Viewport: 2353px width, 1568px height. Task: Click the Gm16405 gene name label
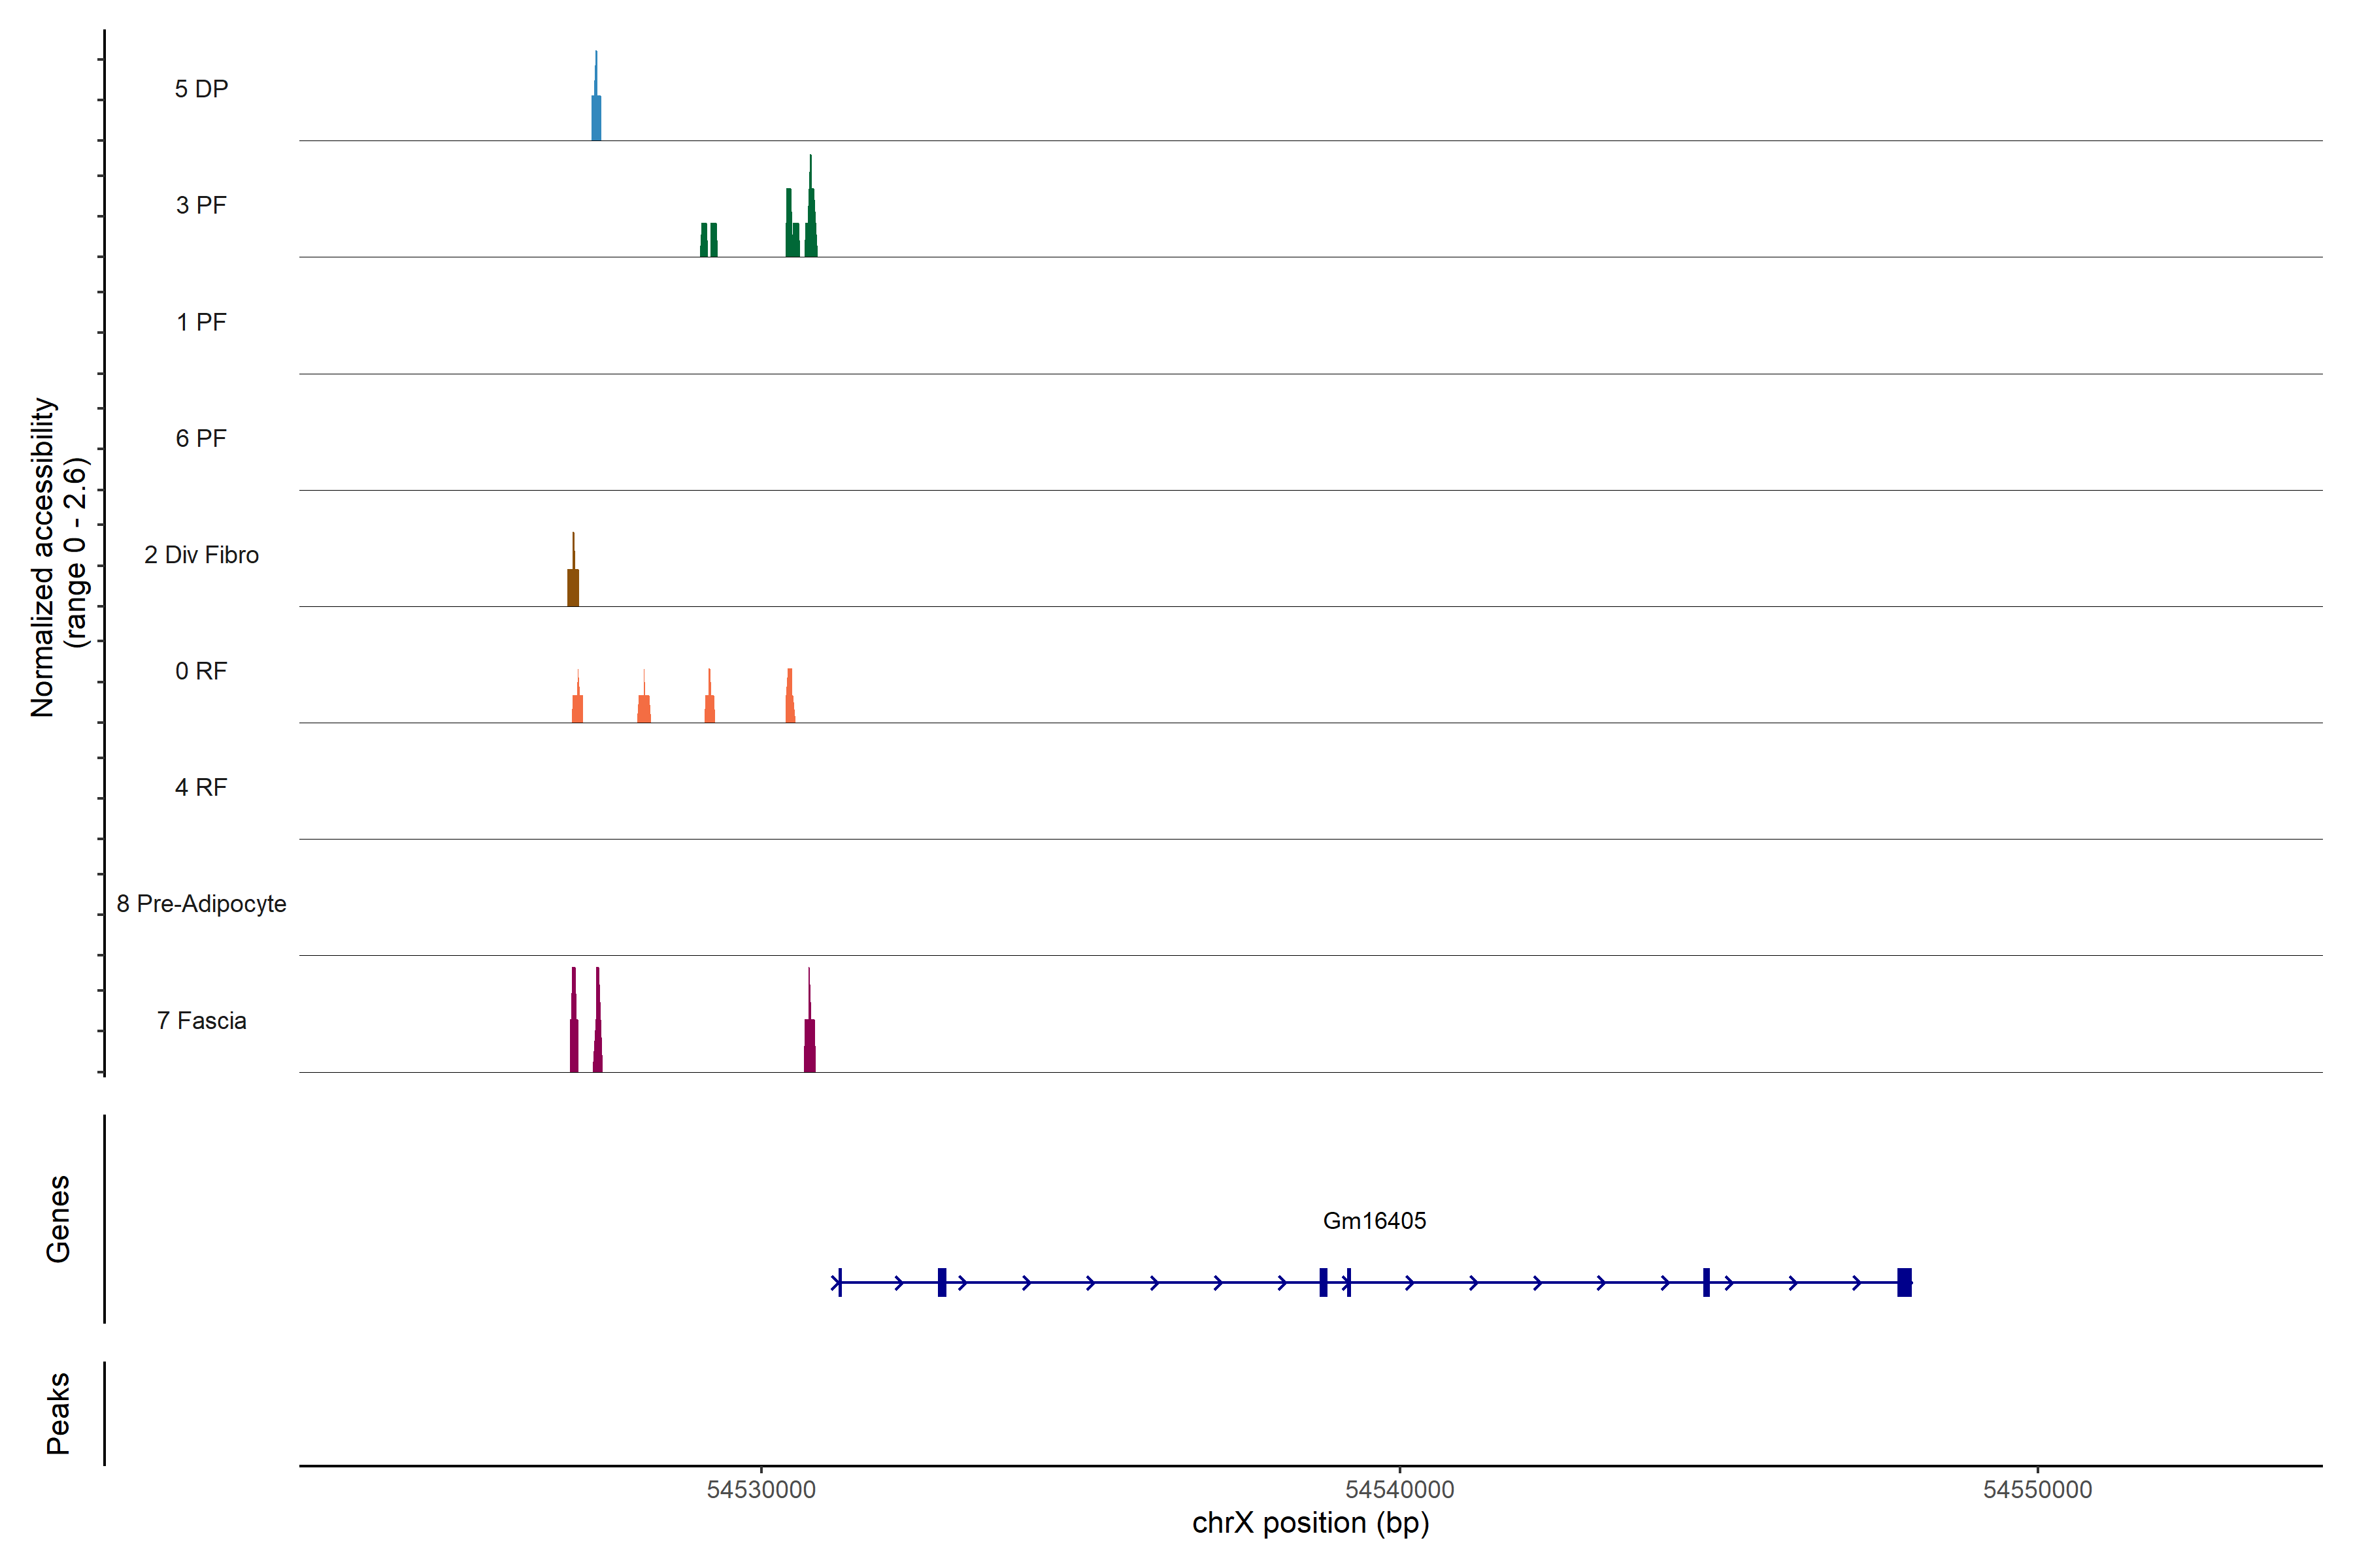pos(1375,1221)
